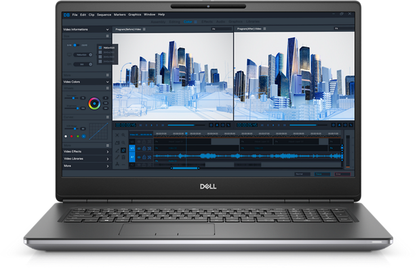Select the text A tool in timeline toolbox
Viewport: 416px width, 268px height.
click(117, 164)
